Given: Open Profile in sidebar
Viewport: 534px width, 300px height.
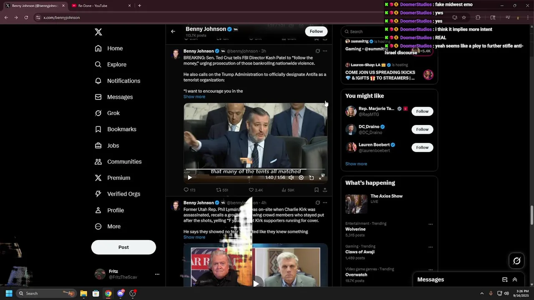Looking at the screenshot, I should point(109,210).
